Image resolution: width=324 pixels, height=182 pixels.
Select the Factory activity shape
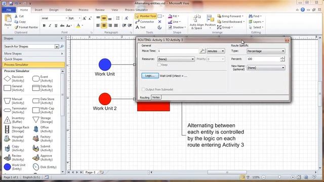pyautogui.click(x=43, y=139)
